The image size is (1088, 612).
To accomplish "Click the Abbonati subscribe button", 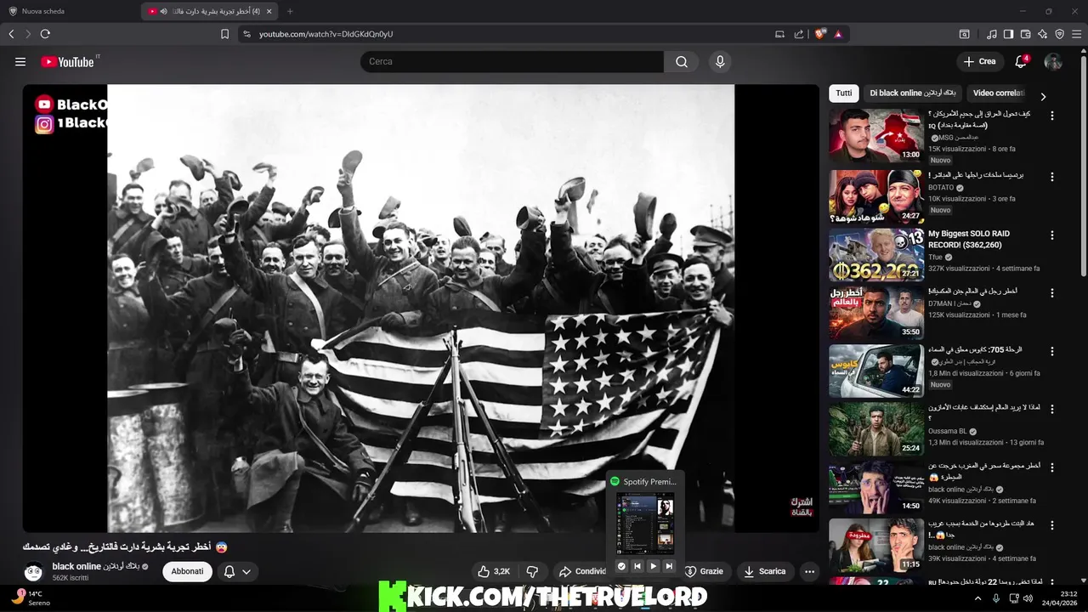I will pyautogui.click(x=187, y=571).
